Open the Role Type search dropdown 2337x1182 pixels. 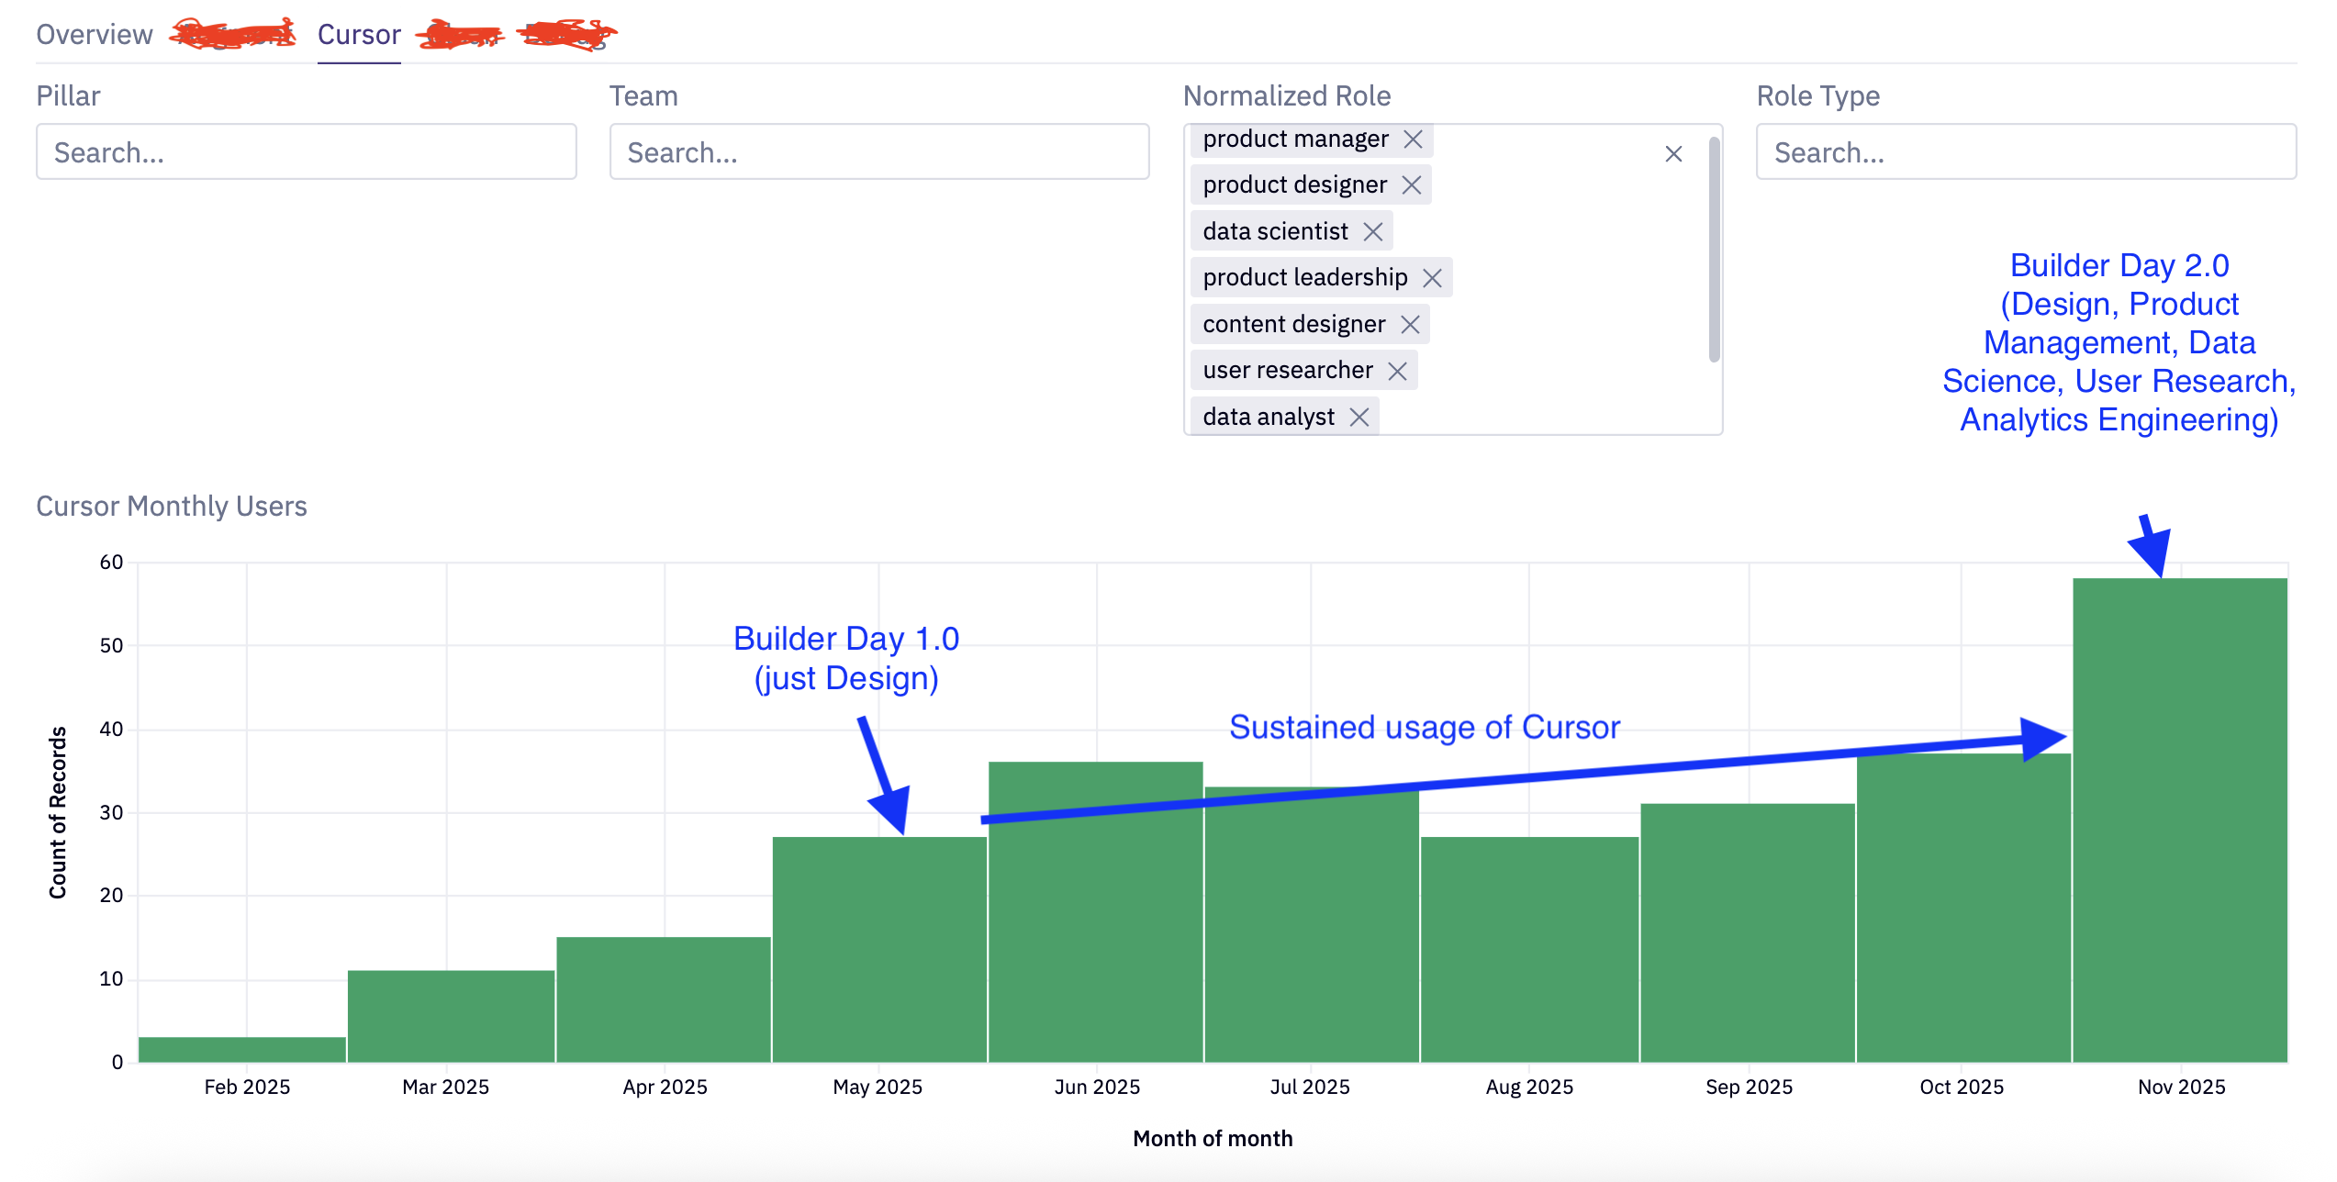(x=2024, y=151)
